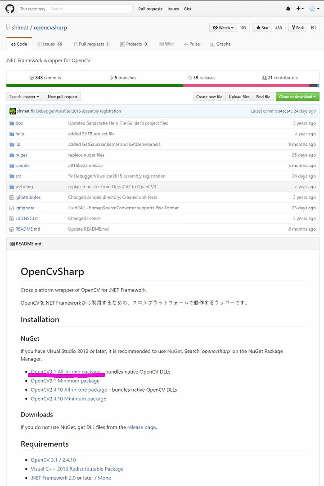Open the lib folder

coord(18,144)
